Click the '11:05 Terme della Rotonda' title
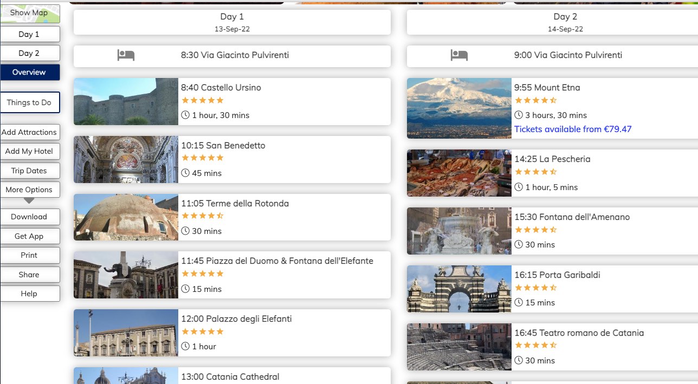 [235, 204]
